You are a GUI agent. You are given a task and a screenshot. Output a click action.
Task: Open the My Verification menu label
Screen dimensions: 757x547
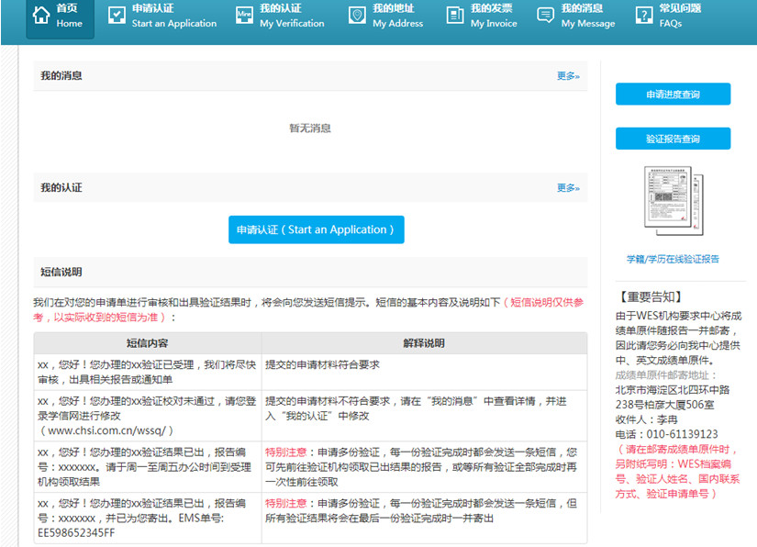tap(292, 16)
